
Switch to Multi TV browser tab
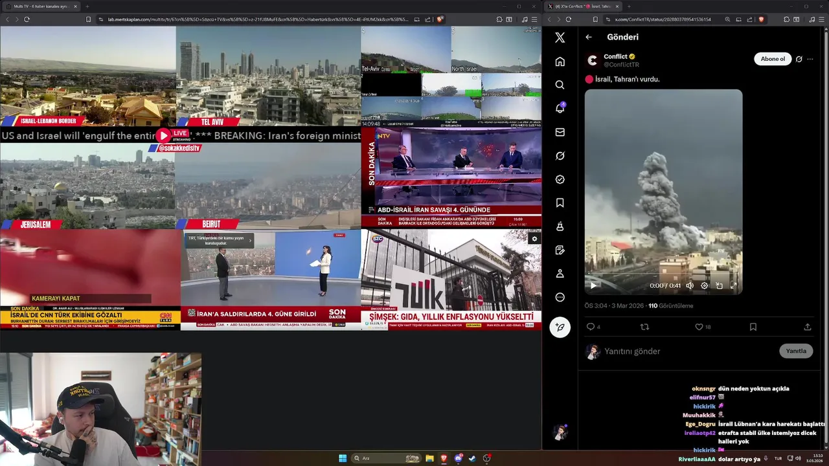click(40, 6)
